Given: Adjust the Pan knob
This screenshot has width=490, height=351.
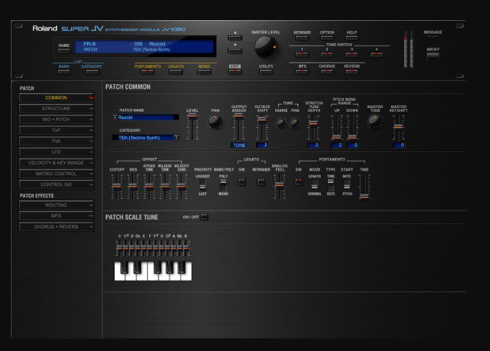Looking at the screenshot, I should click(x=215, y=121).
